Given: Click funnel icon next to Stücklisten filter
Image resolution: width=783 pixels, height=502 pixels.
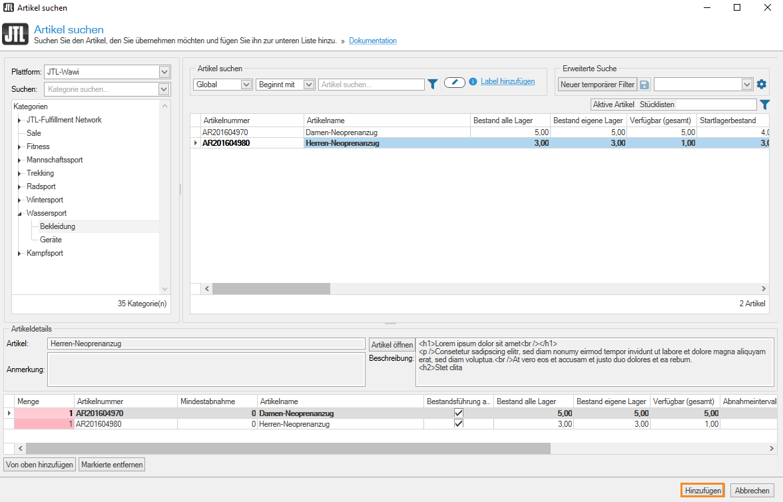Looking at the screenshot, I should point(765,105).
